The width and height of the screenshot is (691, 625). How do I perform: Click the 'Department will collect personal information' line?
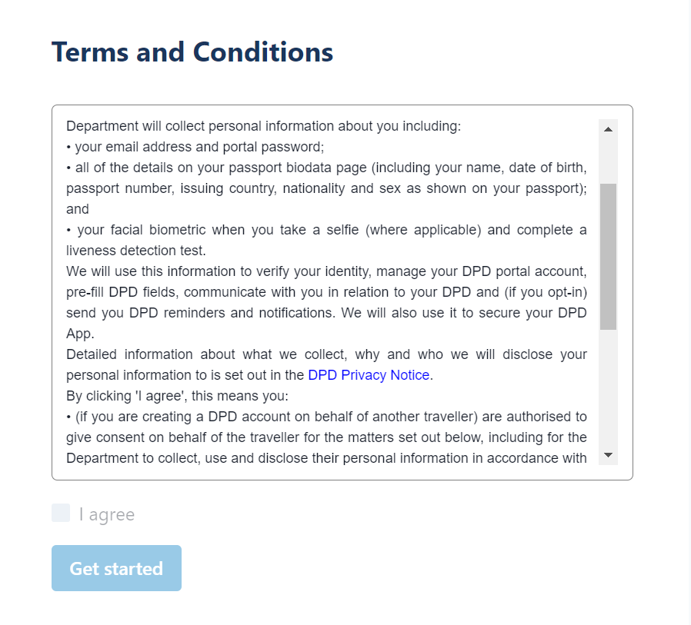(x=263, y=126)
